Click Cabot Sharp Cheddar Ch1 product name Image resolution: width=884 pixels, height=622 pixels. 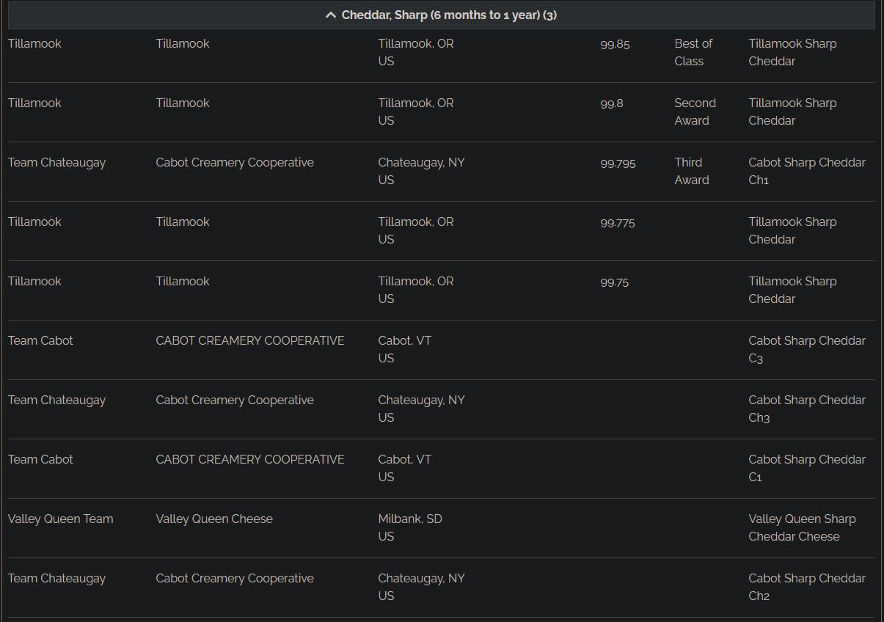(x=807, y=171)
